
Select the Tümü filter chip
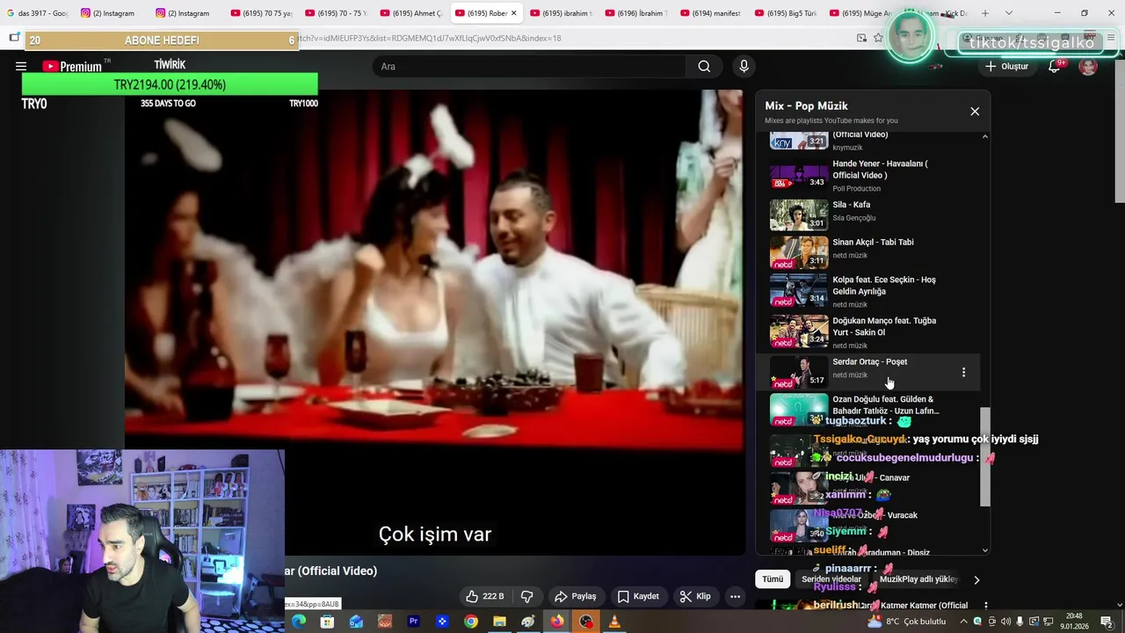coord(773,579)
